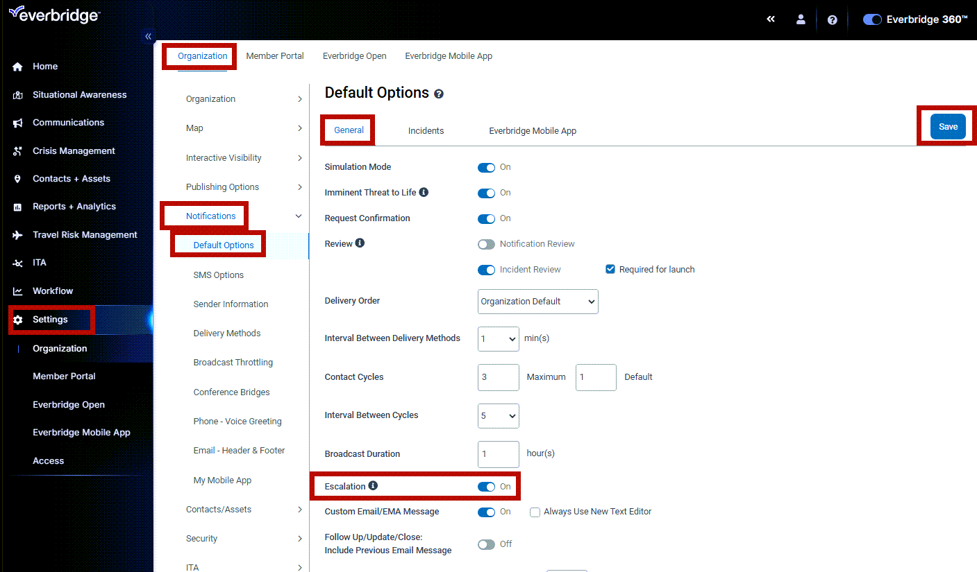
Task: Switch to Everbridge Open top tab
Action: 354,56
